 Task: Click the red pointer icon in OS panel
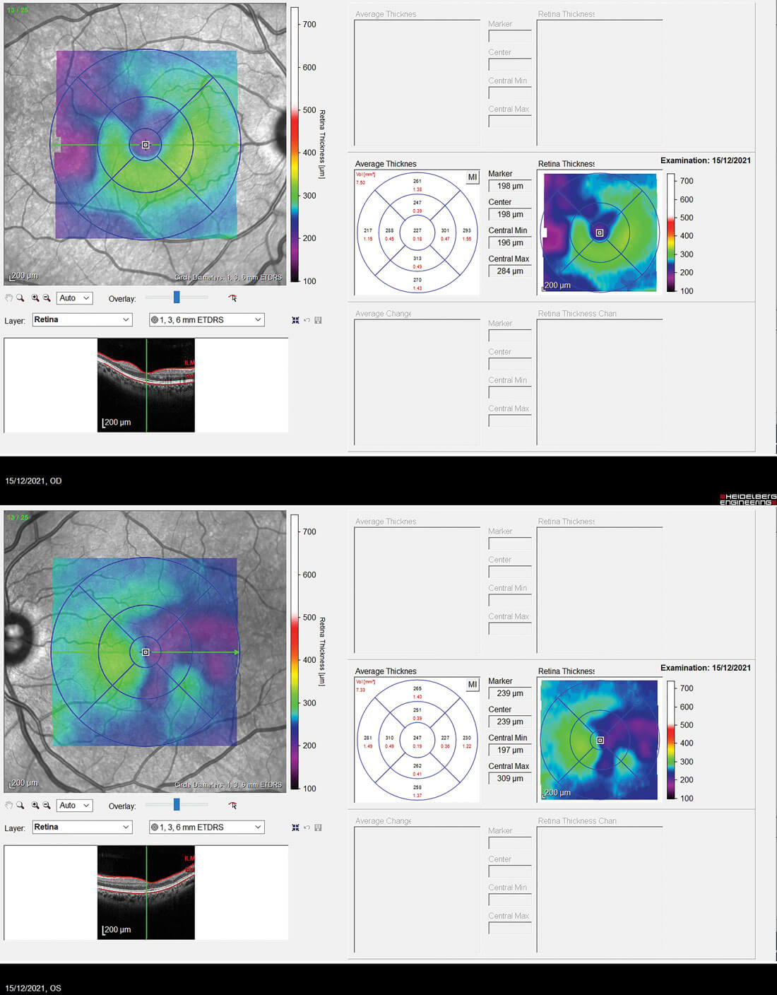tap(232, 806)
